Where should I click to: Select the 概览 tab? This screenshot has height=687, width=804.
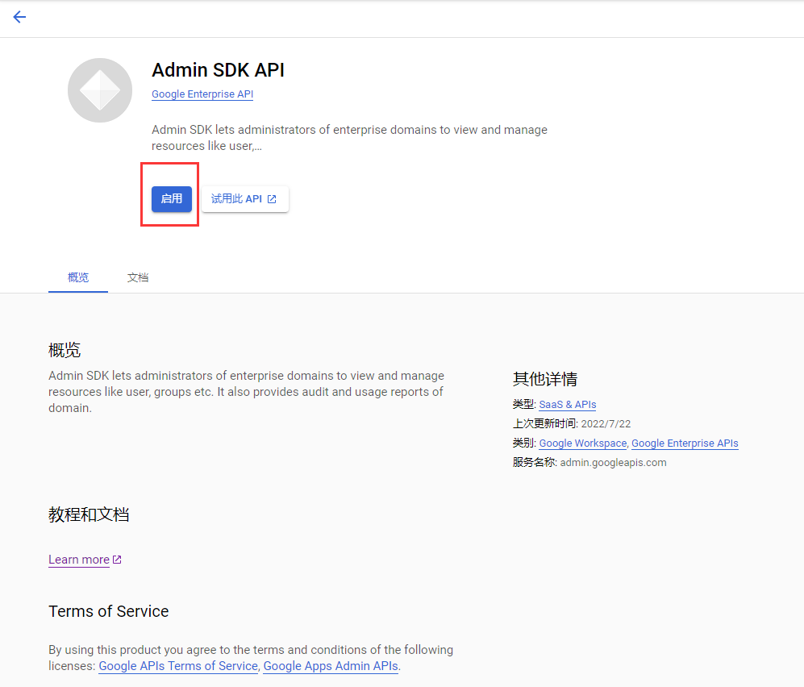coord(77,277)
